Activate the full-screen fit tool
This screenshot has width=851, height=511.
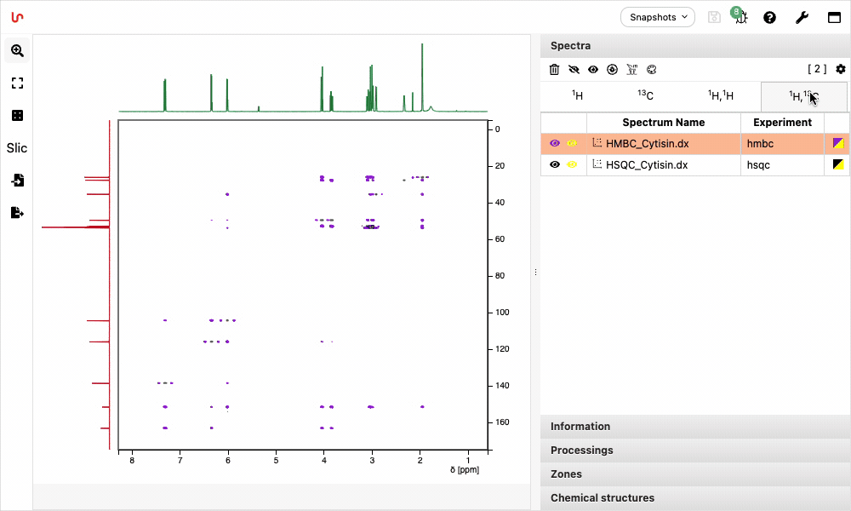[x=17, y=83]
